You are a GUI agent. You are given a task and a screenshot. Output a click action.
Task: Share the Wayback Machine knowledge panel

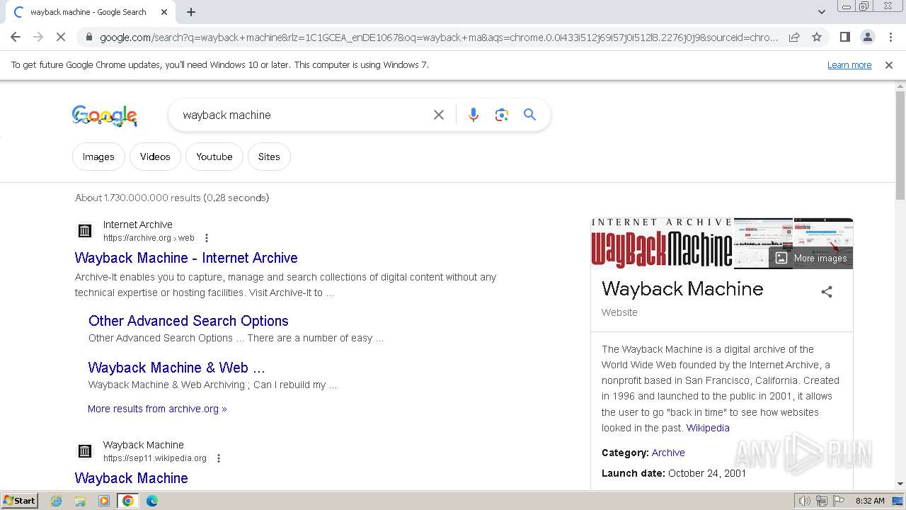[x=827, y=292]
